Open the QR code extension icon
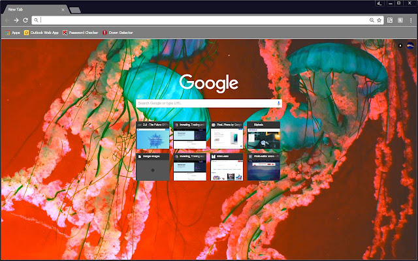418x261 pixels. 390,20
